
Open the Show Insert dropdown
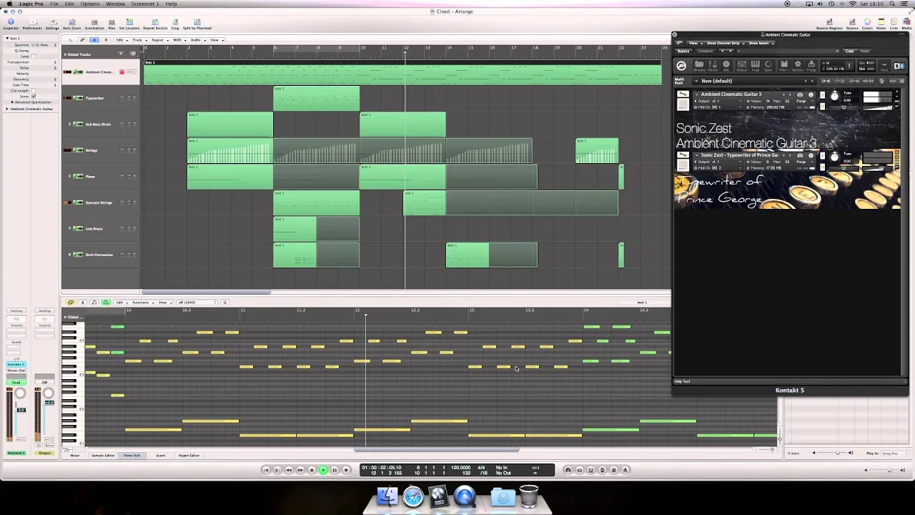[x=761, y=43]
